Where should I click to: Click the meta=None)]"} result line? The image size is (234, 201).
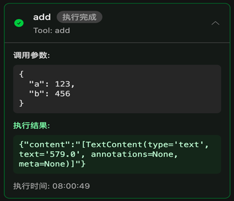click(x=52, y=164)
